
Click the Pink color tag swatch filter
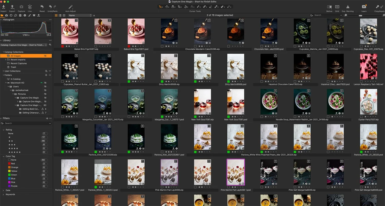[9, 182]
